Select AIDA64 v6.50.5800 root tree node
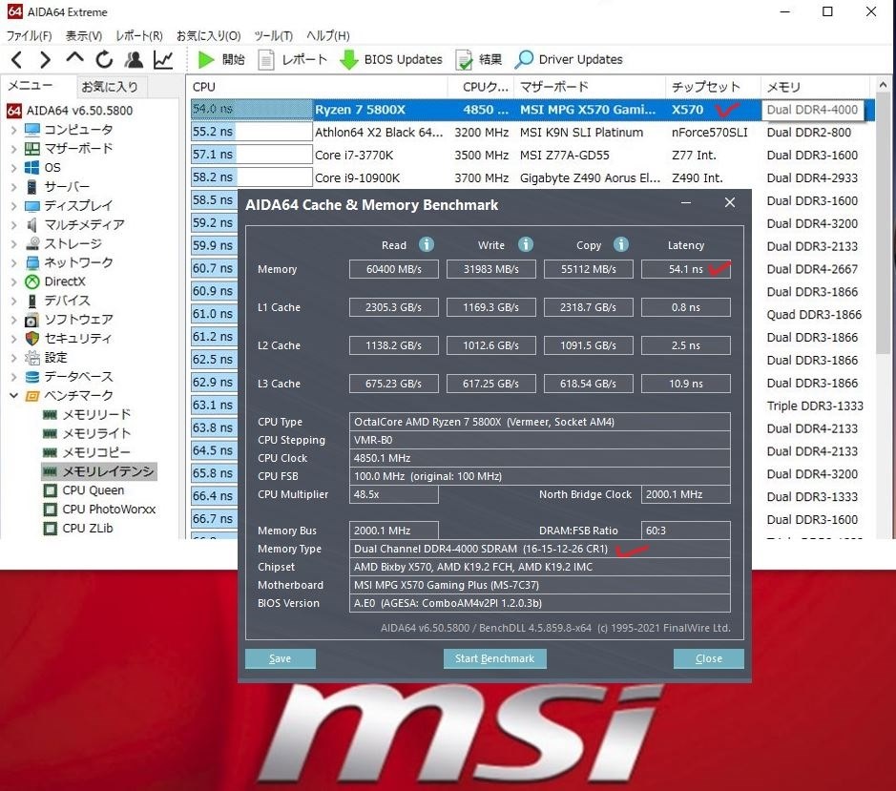This screenshot has height=791, width=896. coord(79,111)
